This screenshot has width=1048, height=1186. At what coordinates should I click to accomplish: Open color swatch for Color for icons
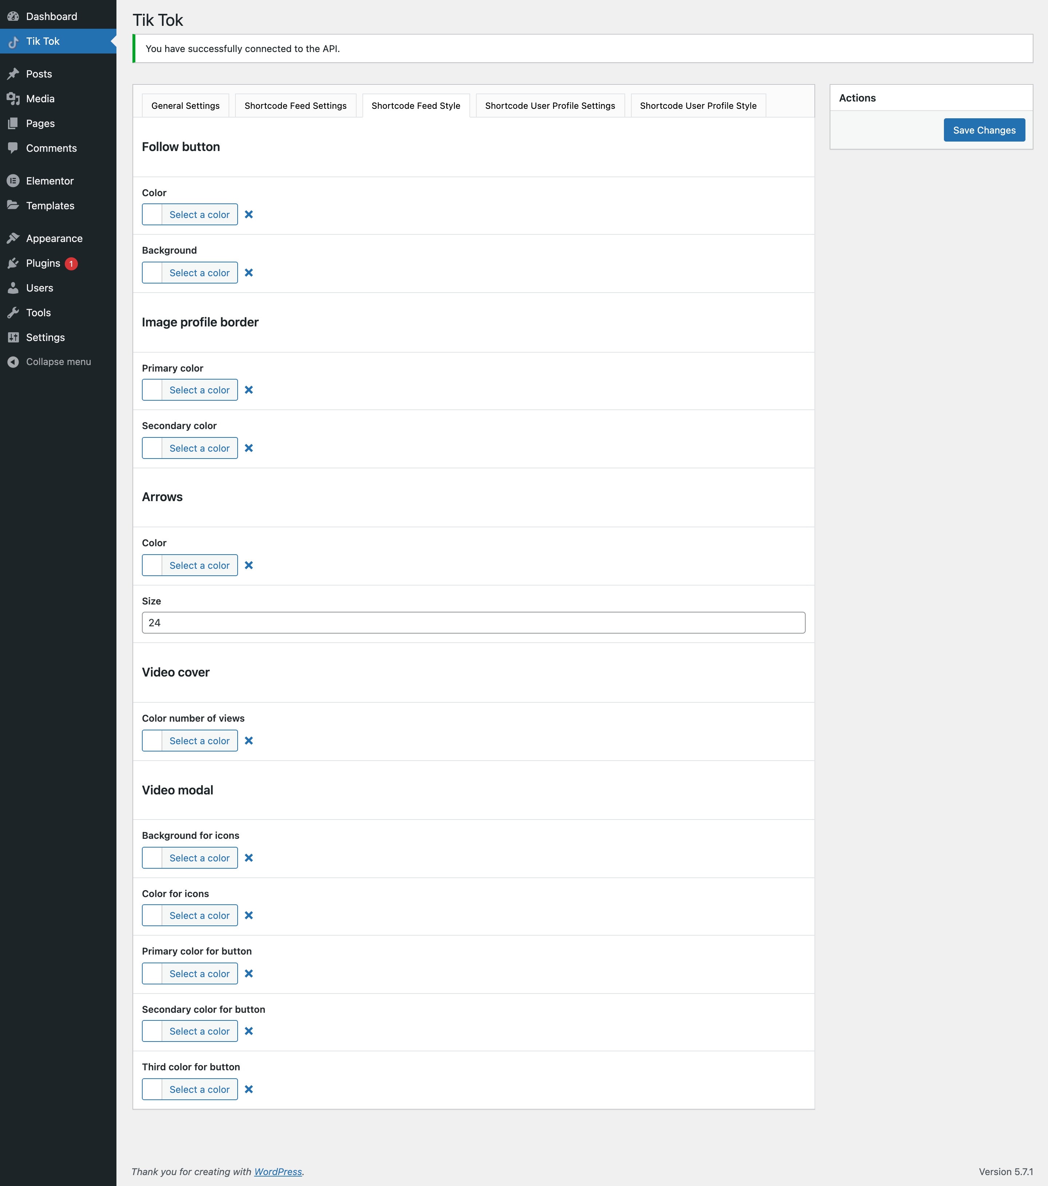point(152,915)
